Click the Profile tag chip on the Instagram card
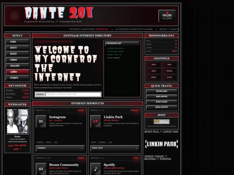This screenshot has height=175, width=234. (x=40, y=143)
